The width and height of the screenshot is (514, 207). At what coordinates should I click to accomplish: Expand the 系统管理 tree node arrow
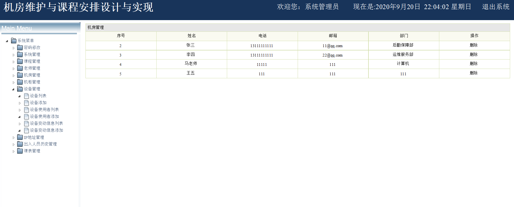coord(14,55)
